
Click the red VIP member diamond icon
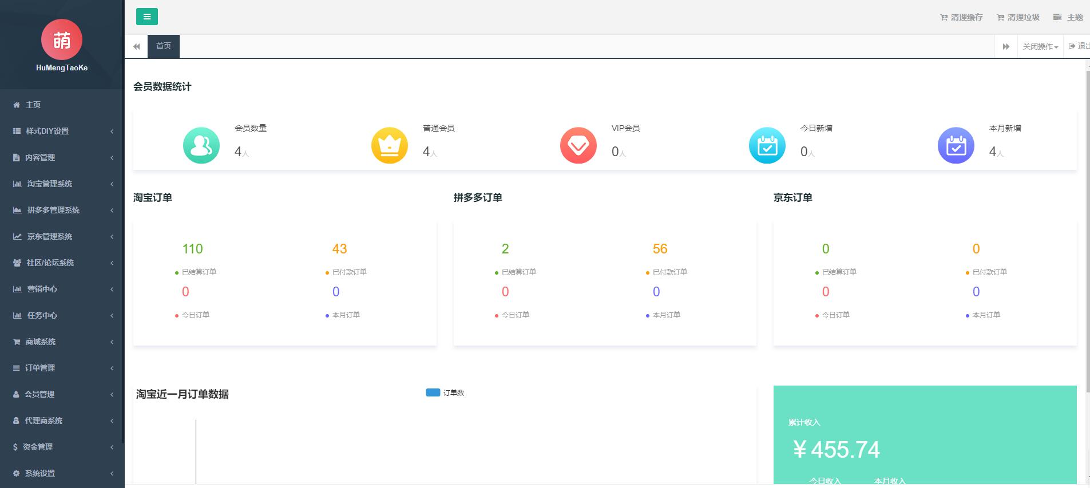578,145
